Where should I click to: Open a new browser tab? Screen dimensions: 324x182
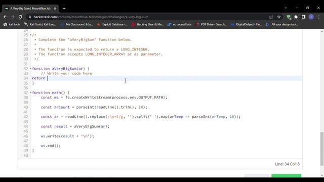[x=64, y=9]
